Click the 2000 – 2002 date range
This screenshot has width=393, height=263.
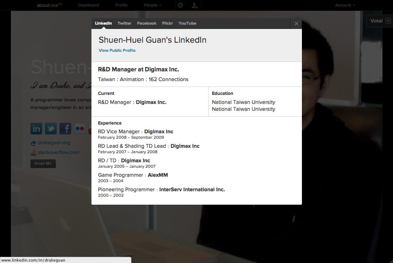coord(111,195)
